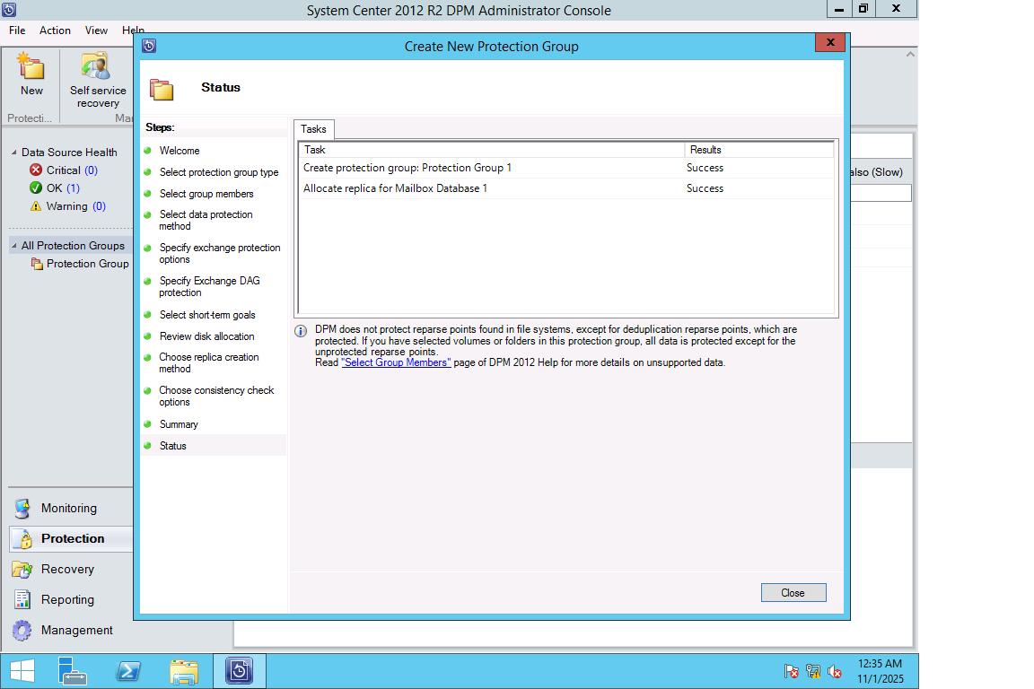Collapse the ribbon with the up chevron
1034x689 pixels.
910,55
